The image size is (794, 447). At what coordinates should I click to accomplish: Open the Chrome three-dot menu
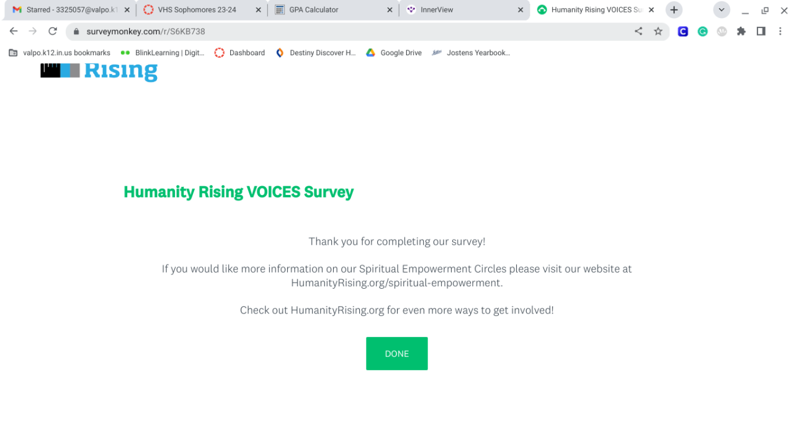(x=780, y=31)
